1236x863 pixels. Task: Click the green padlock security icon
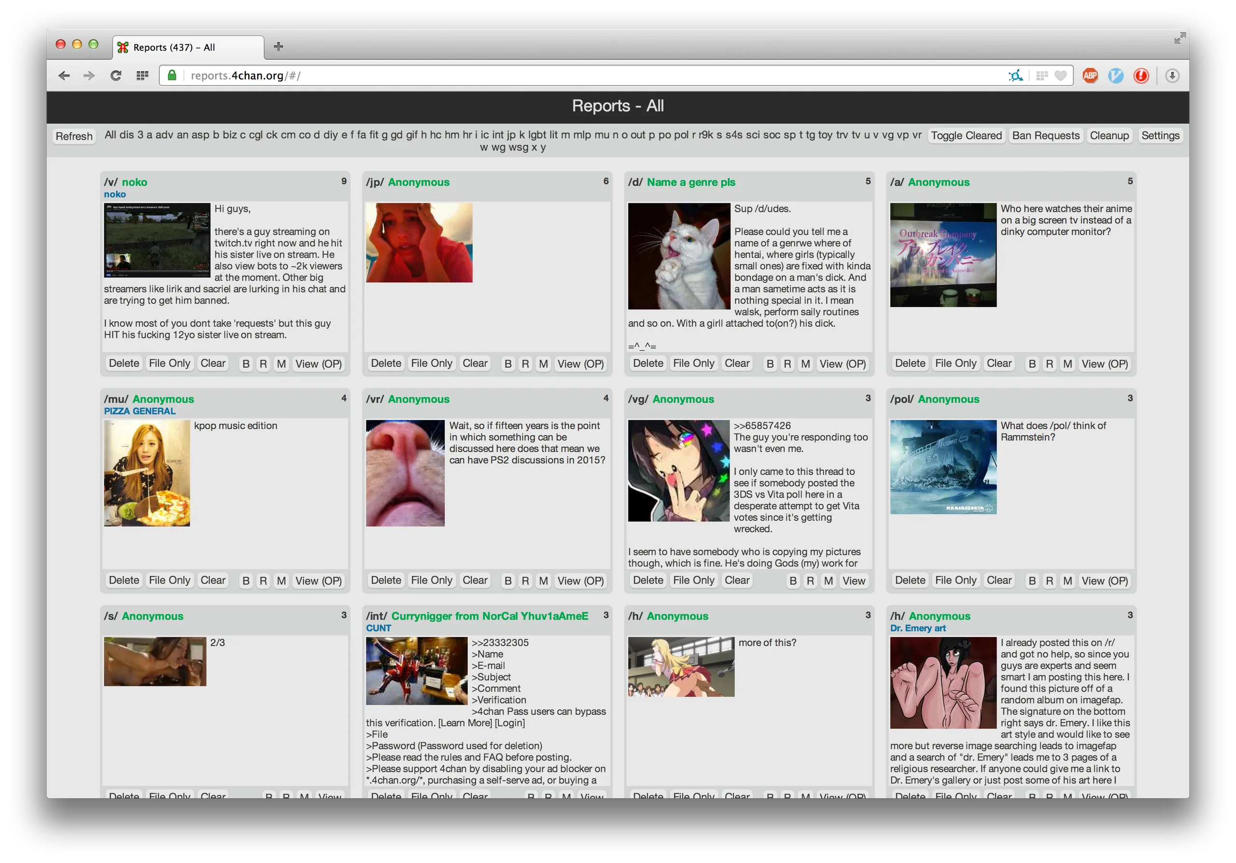click(172, 76)
